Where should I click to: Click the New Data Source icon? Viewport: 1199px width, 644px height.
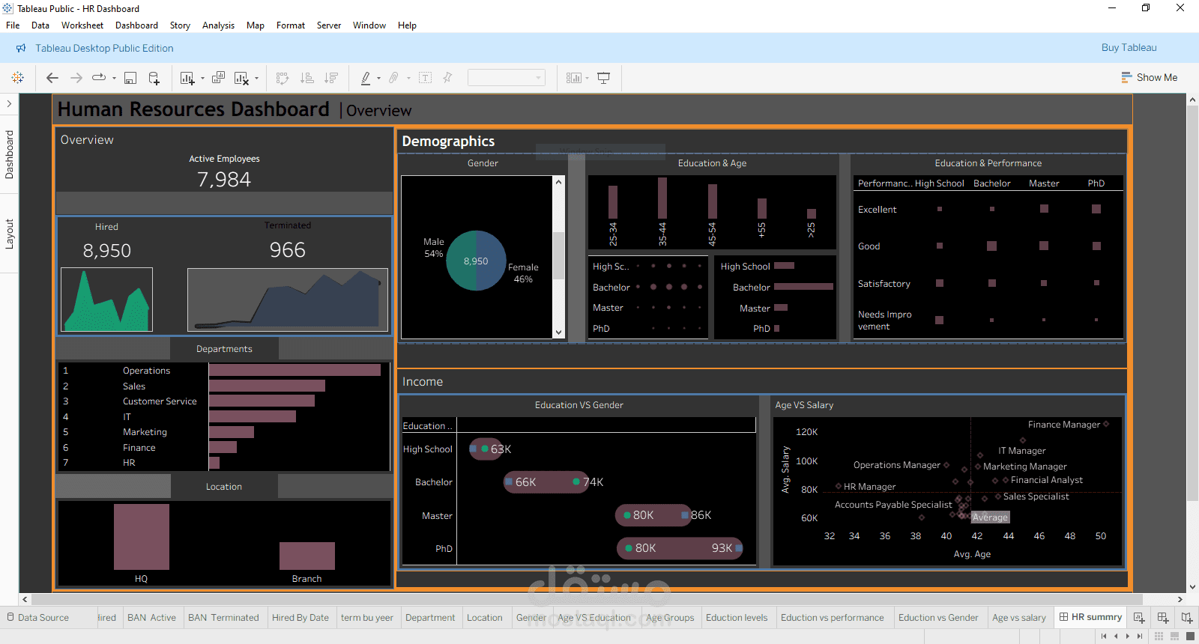click(154, 78)
